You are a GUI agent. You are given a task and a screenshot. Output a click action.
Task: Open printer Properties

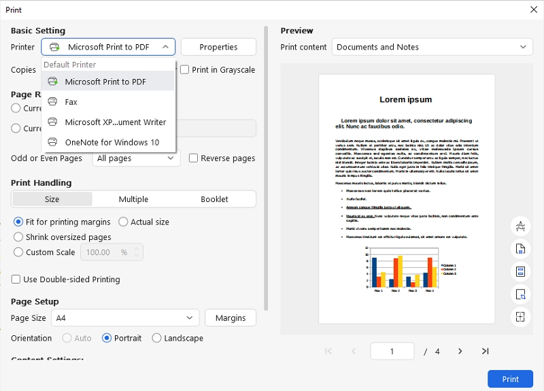pyautogui.click(x=218, y=47)
